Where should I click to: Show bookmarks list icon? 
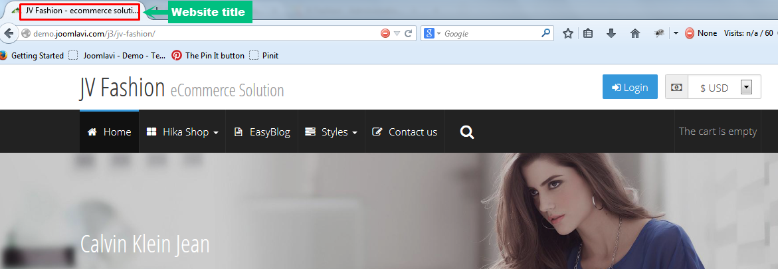pos(588,33)
